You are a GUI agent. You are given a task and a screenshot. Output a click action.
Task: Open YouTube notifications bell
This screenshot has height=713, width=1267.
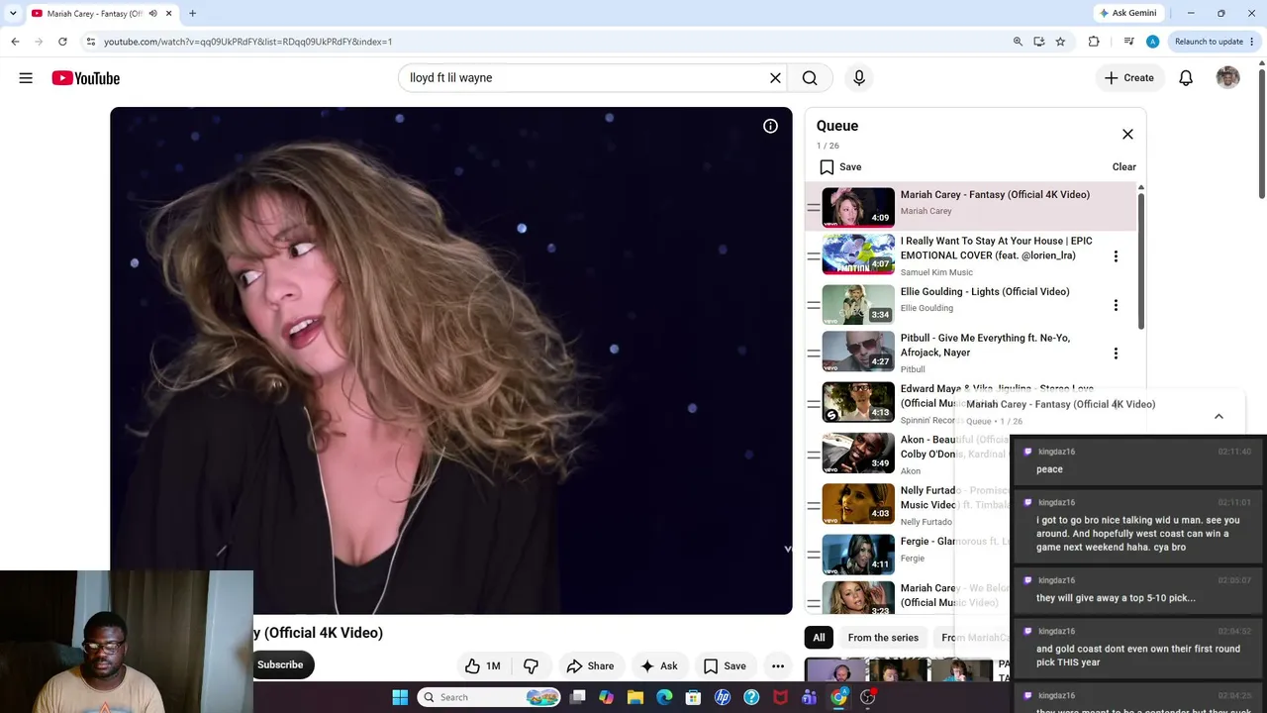tap(1186, 78)
